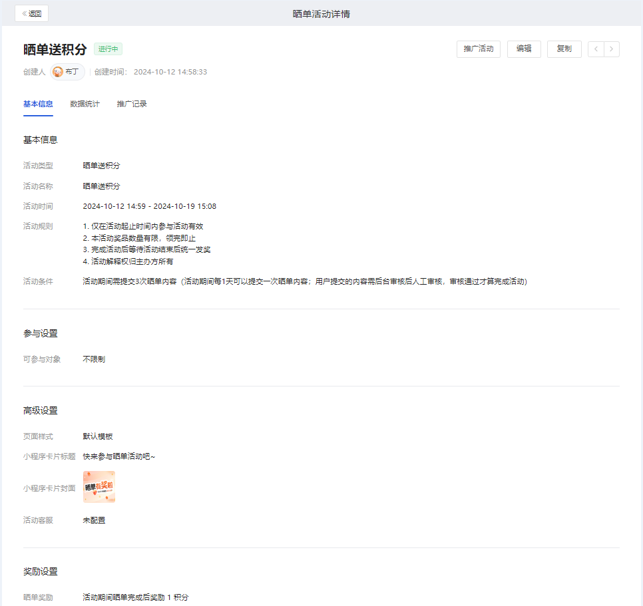Click the 进行中 status tag
Screen dimensions: 643x606
pos(108,49)
